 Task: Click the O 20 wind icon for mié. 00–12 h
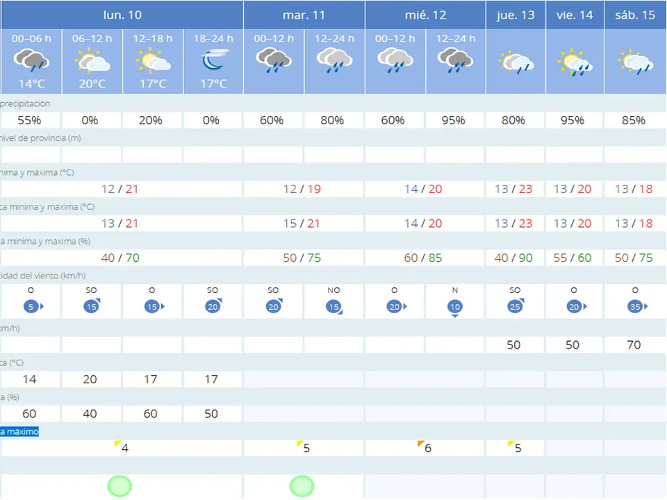click(397, 306)
